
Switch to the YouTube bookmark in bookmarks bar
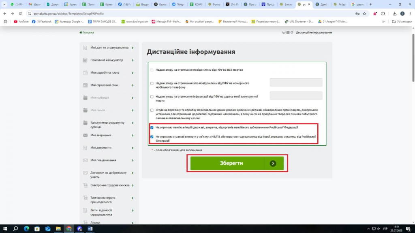[x=21, y=21]
